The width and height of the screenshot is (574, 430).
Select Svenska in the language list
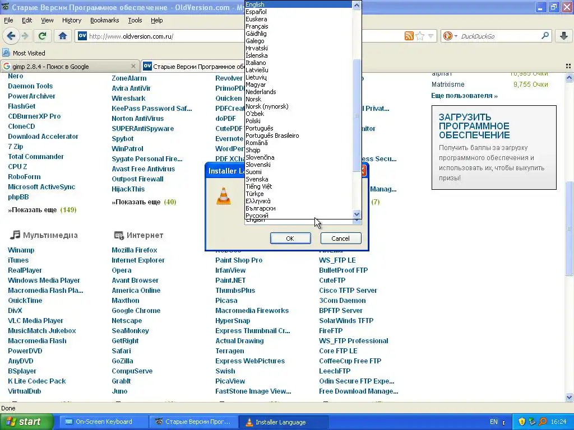298,179
